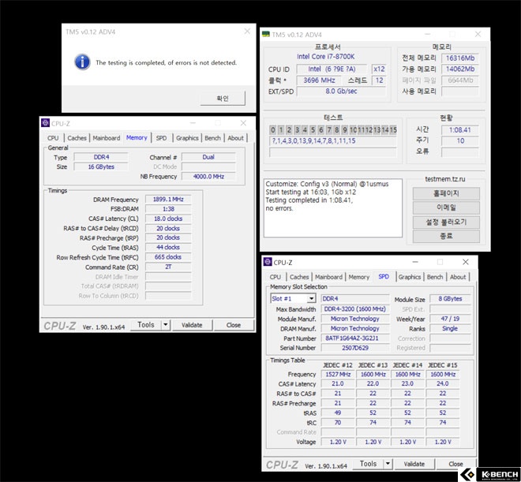Image resolution: width=521 pixels, height=482 pixels.
Task: Click the Max Bandwidth DDR4-3200 field
Action: [x=355, y=308]
